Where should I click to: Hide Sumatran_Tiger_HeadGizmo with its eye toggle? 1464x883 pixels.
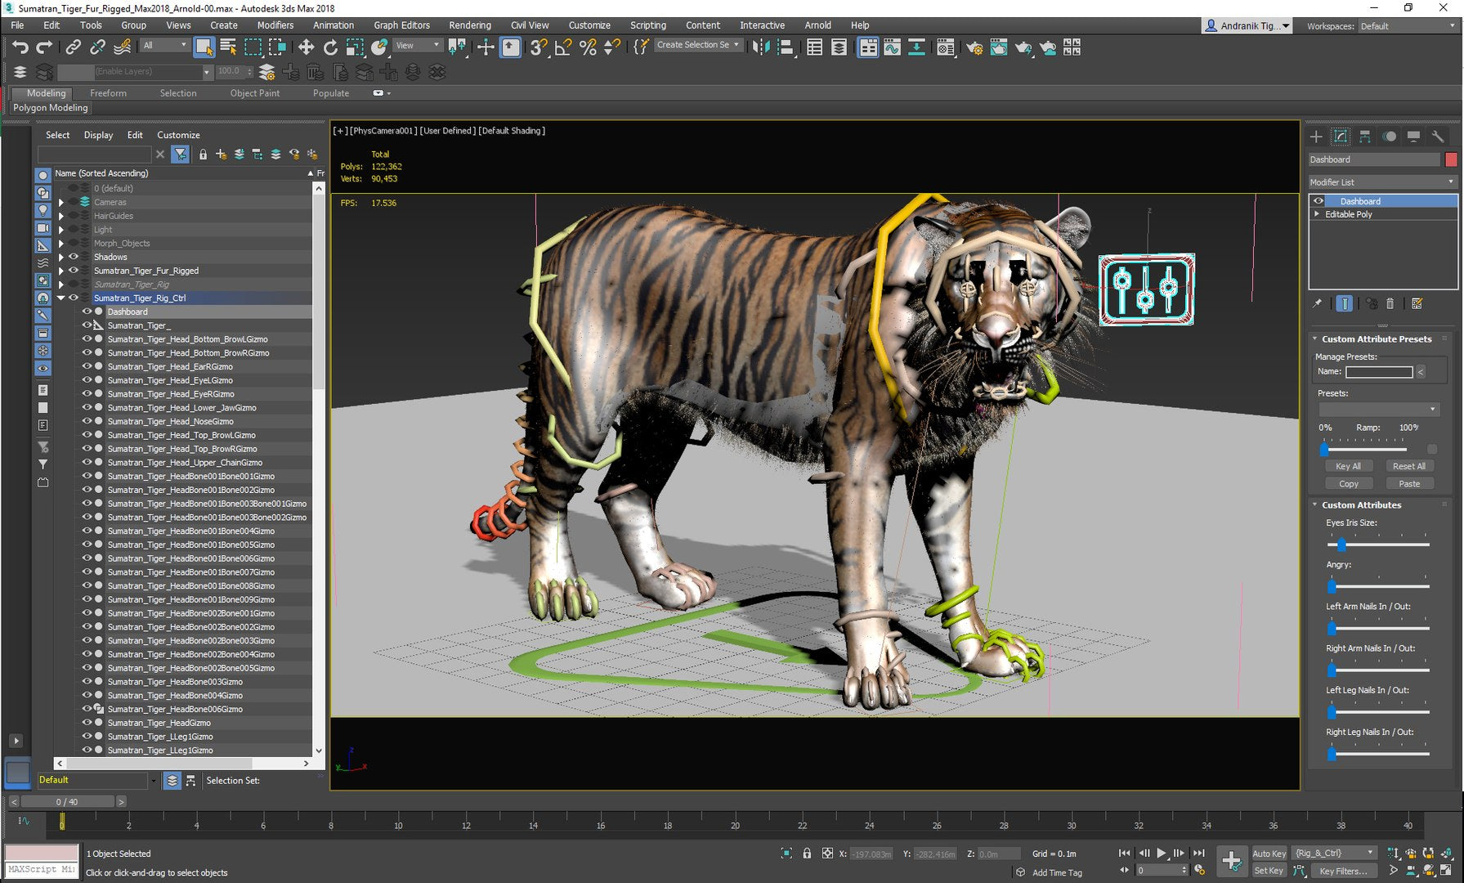point(87,722)
